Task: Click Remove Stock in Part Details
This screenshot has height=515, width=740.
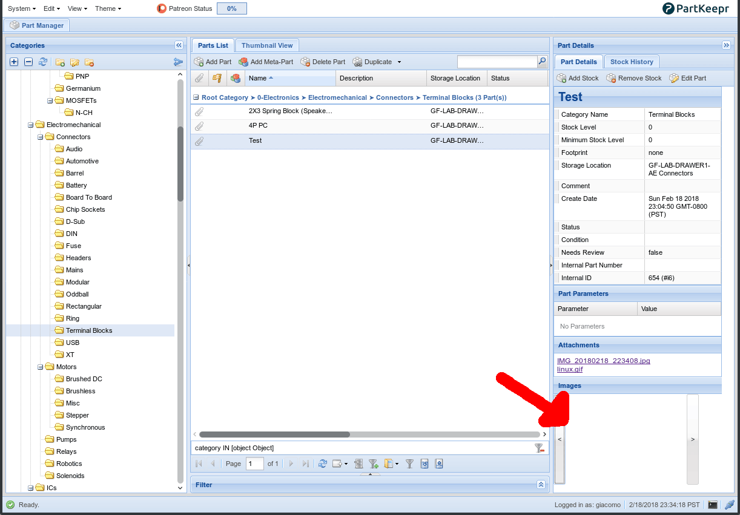Action: click(x=634, y=78)
